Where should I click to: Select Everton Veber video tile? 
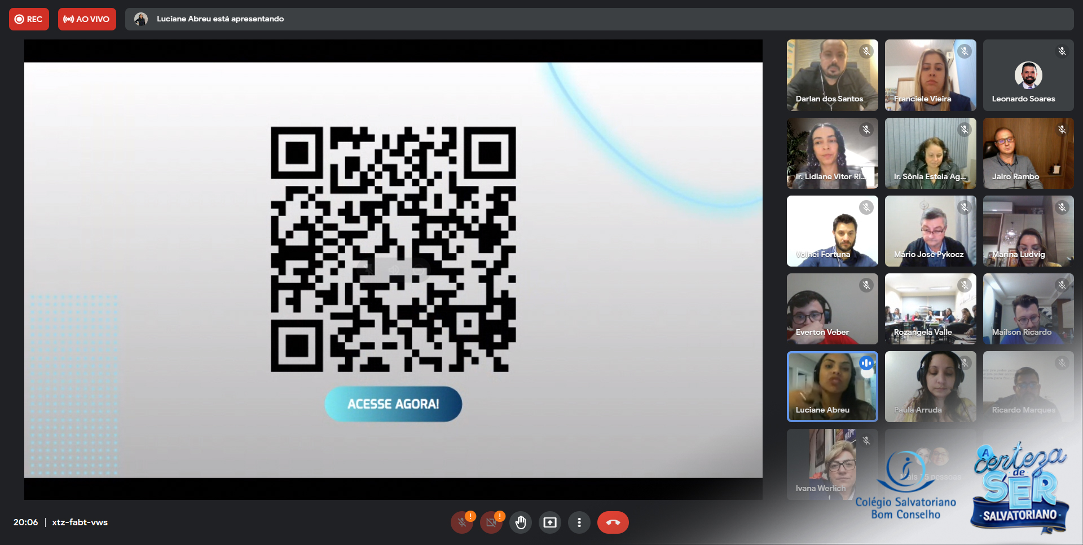[833, 309]
